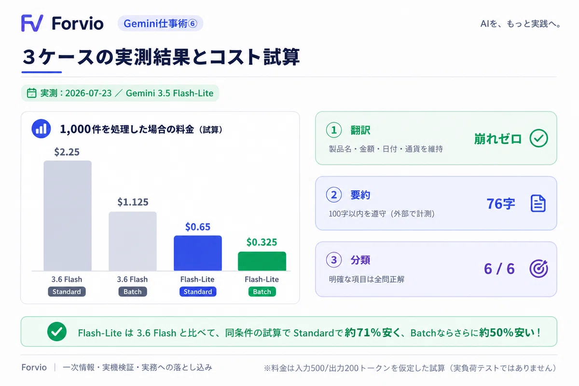
Task: Click the footer Forvio name
Action: [34, 367]
